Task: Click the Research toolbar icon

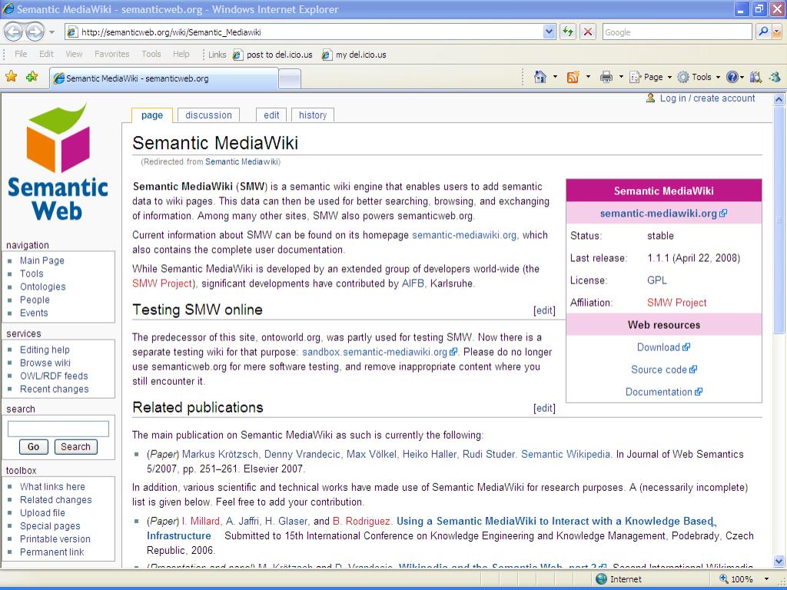Action: (755, 77)
